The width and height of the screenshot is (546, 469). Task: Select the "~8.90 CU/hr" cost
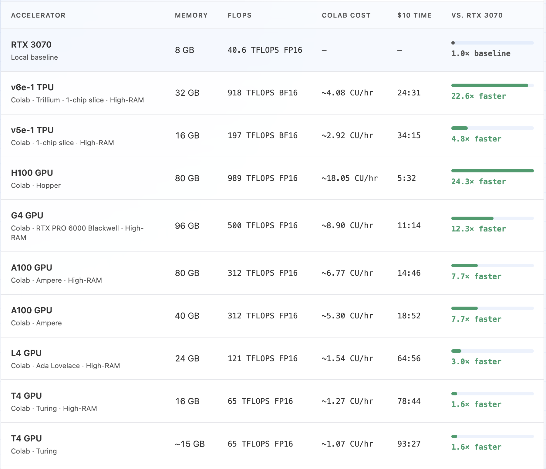point(347,226)
